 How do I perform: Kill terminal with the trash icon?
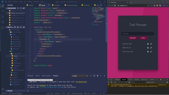[97, 76]
